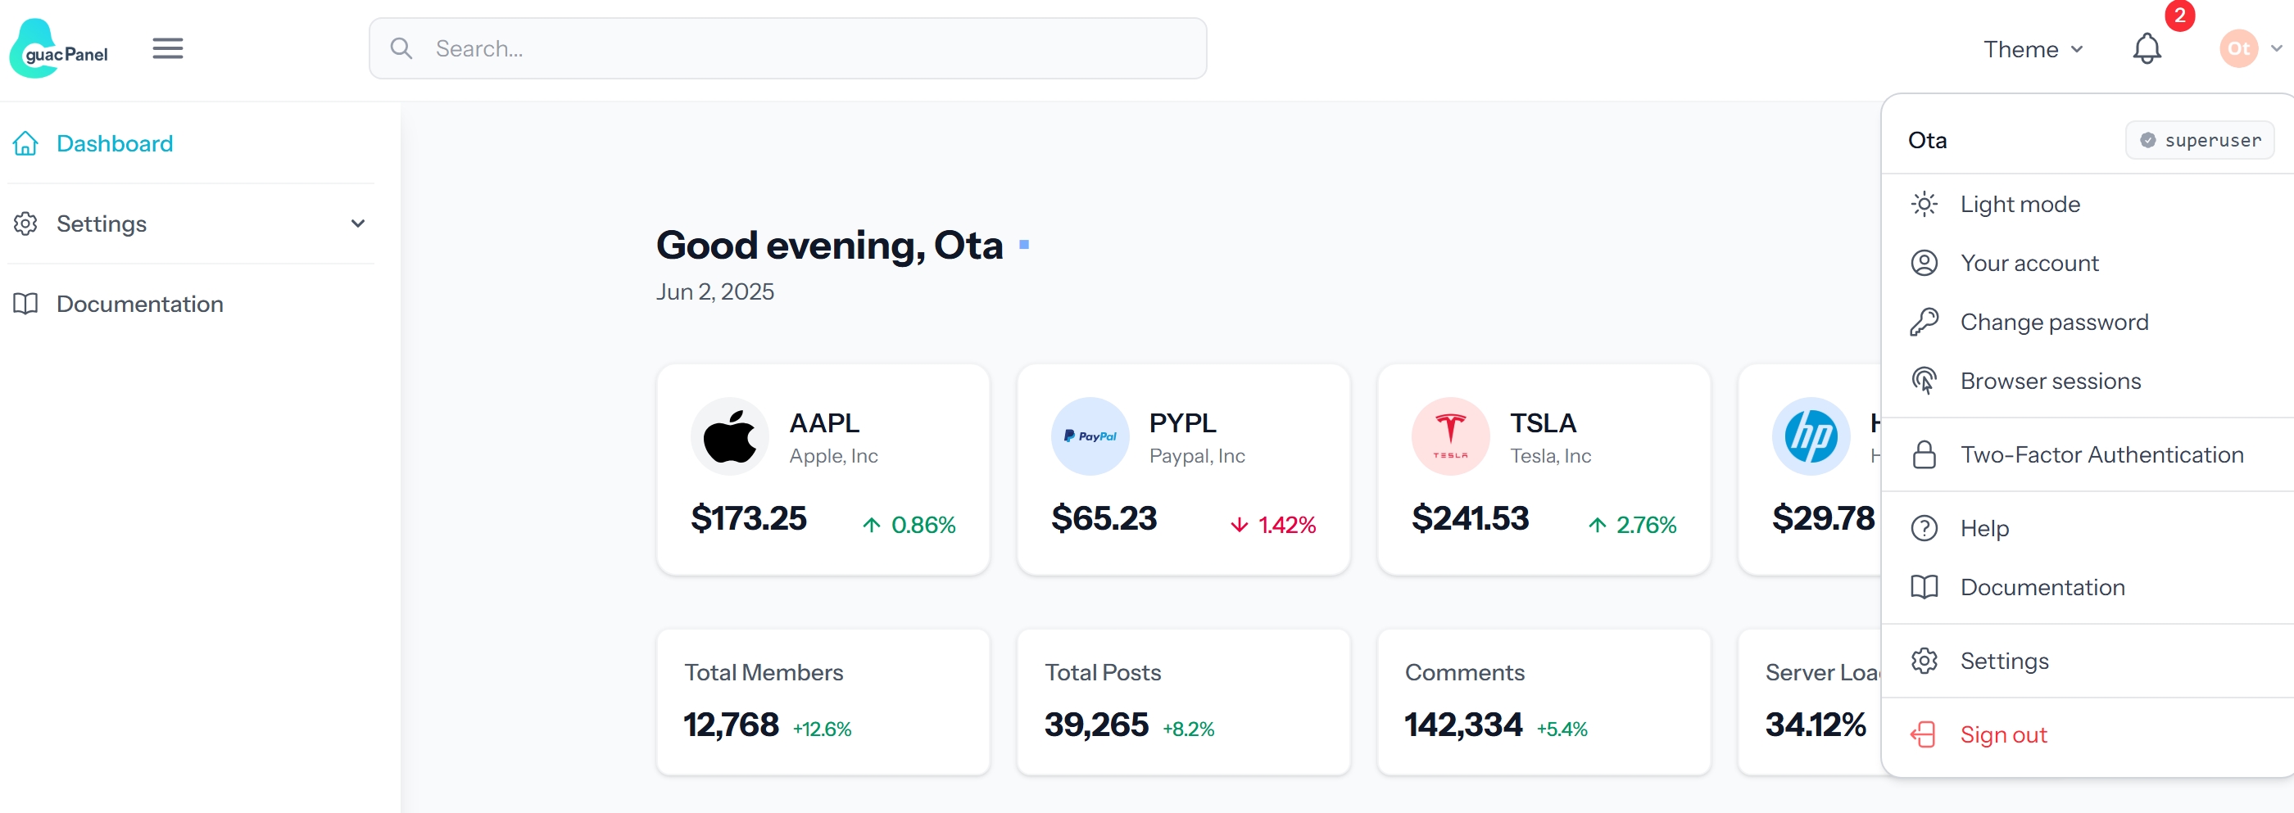This screenshot has width=2294, height=813.
Task: Click the AAPL price $173.25
Action: tap(749, 518)
